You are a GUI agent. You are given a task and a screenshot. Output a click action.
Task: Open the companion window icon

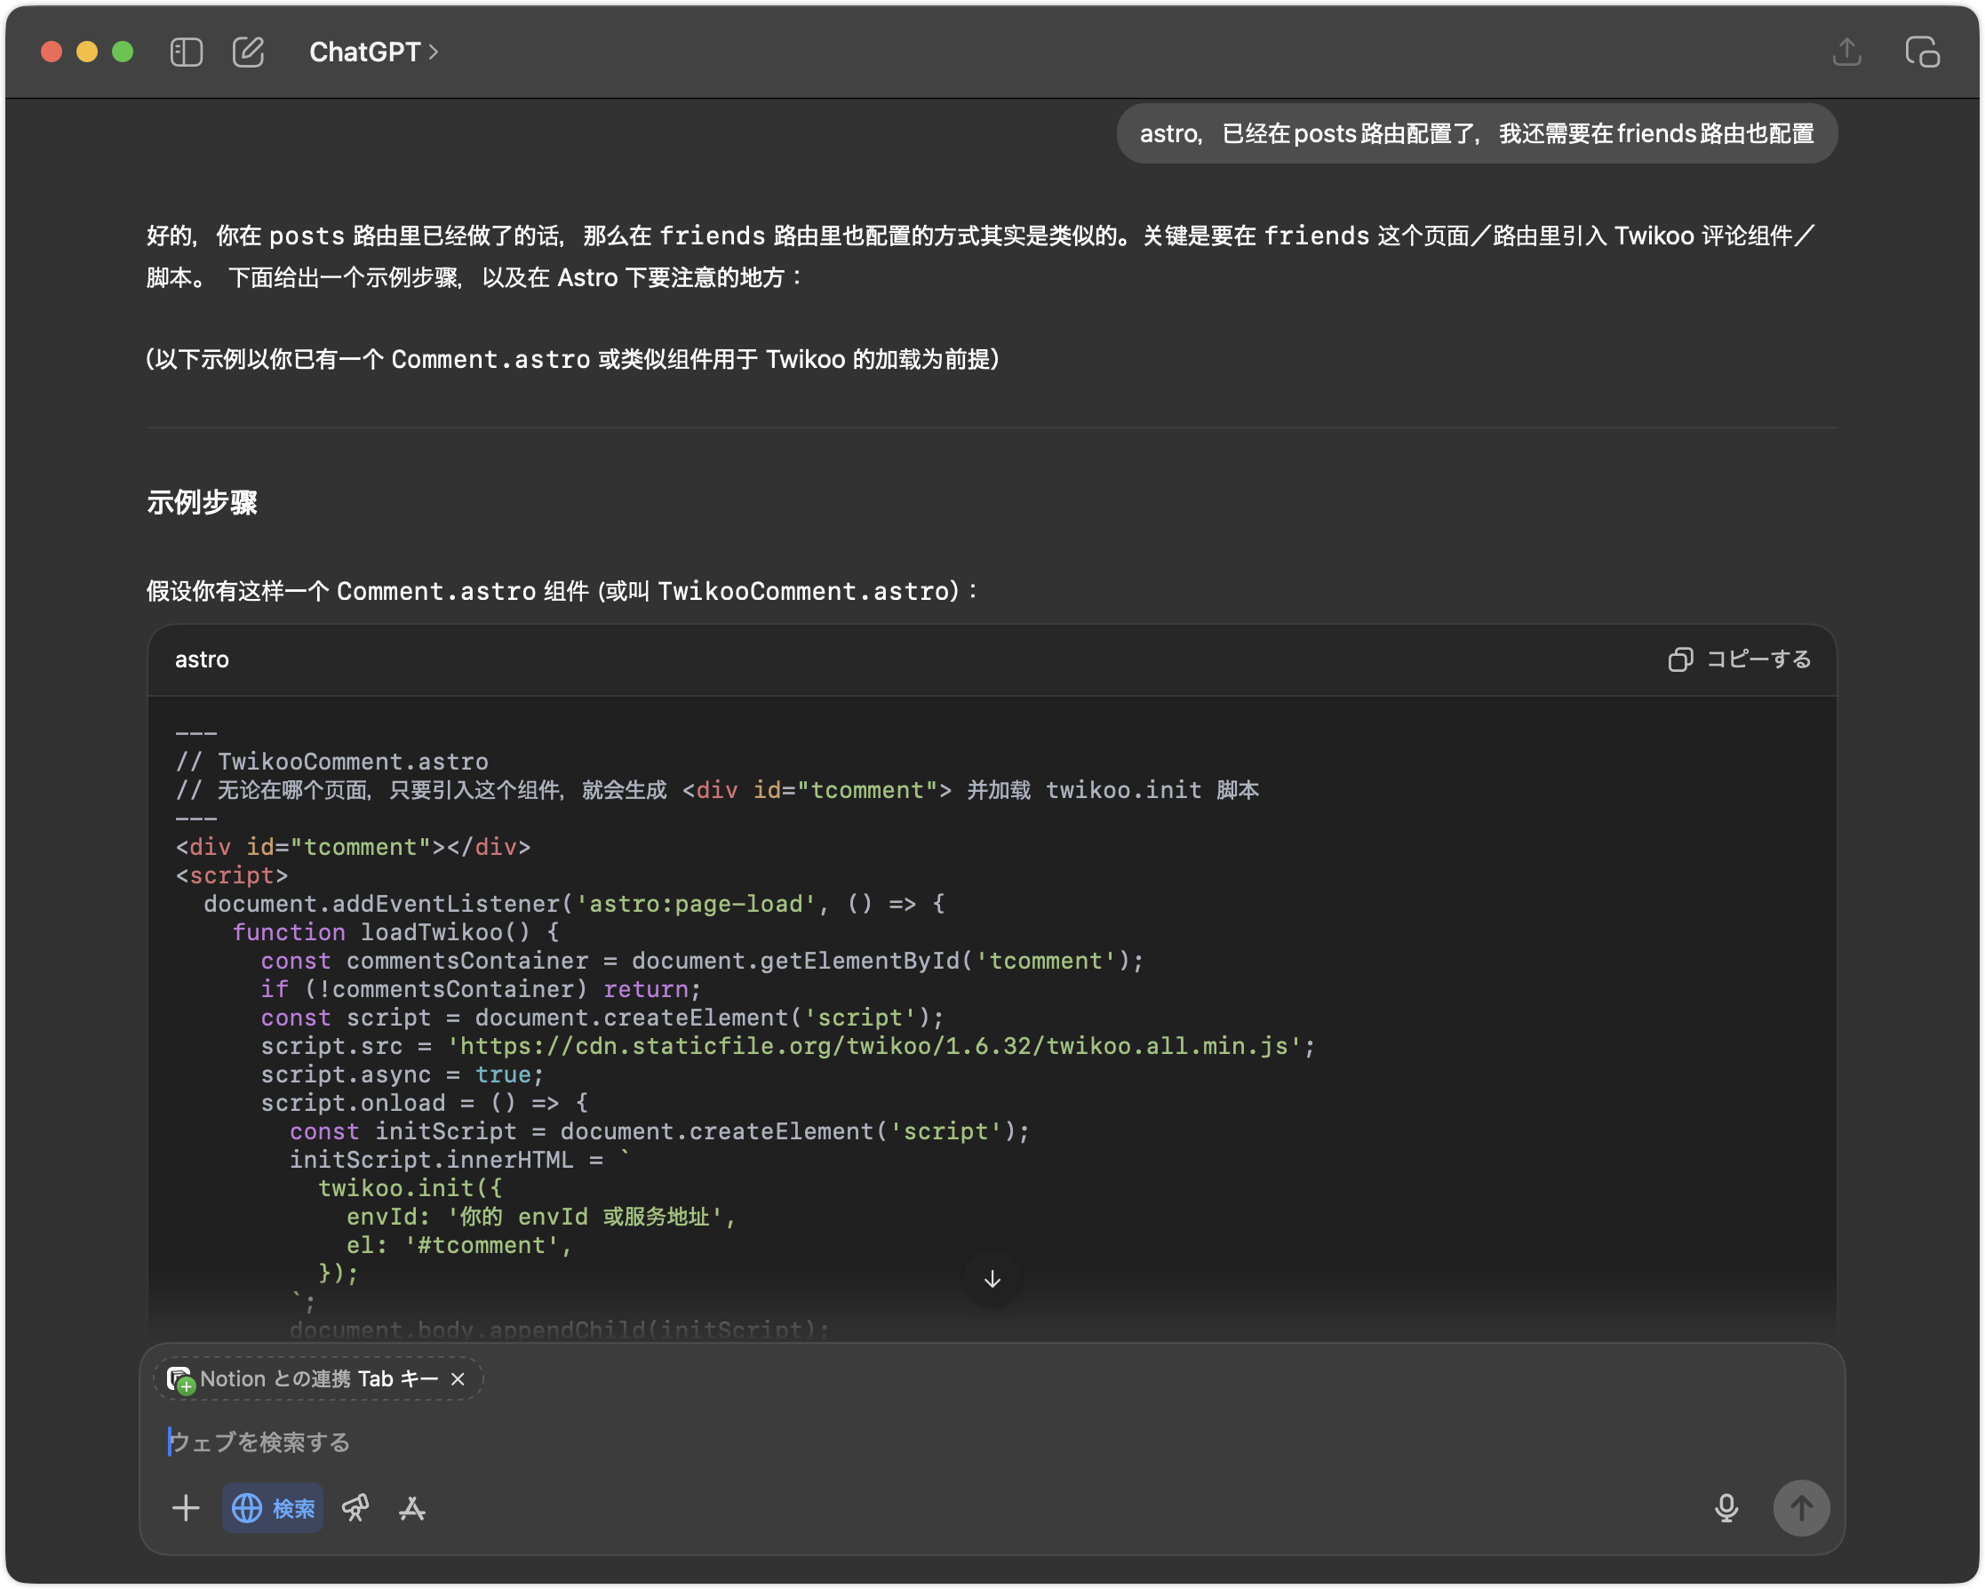[1922, 52]
